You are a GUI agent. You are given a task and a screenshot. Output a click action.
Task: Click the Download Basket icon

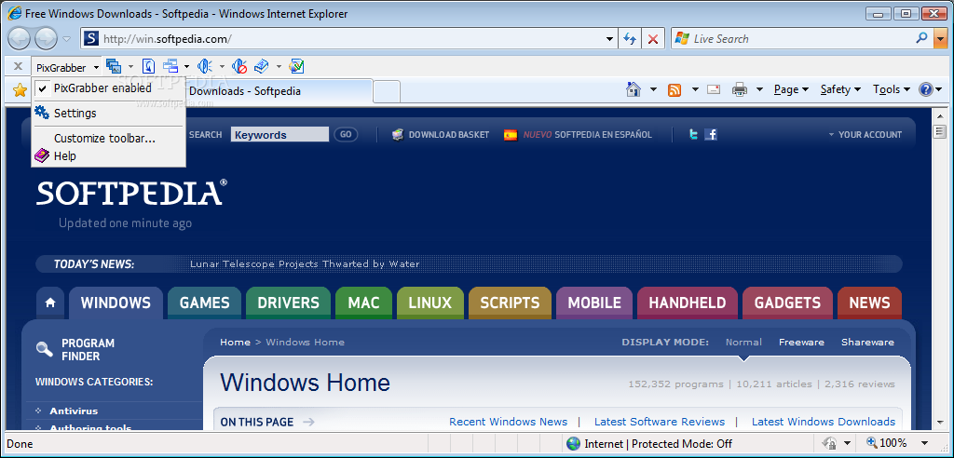pyautogui.click(x=398, y=134)
